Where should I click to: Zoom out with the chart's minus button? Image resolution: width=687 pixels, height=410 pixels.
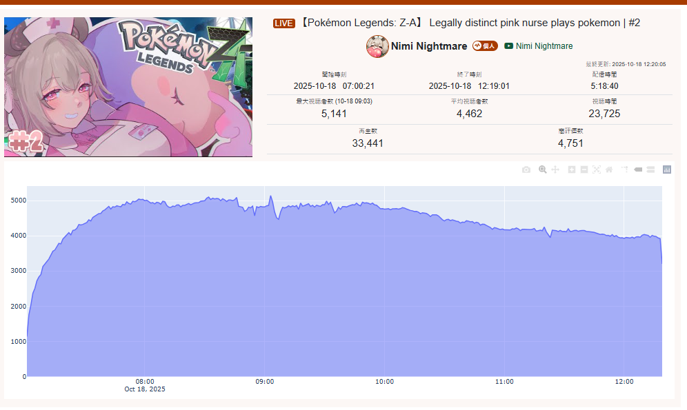(x=584, y=170)
